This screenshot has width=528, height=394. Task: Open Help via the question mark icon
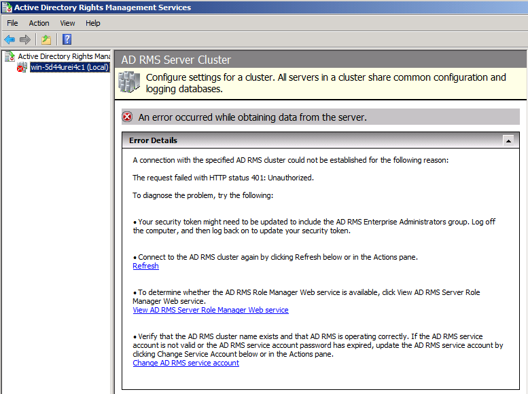pos(67,39)
